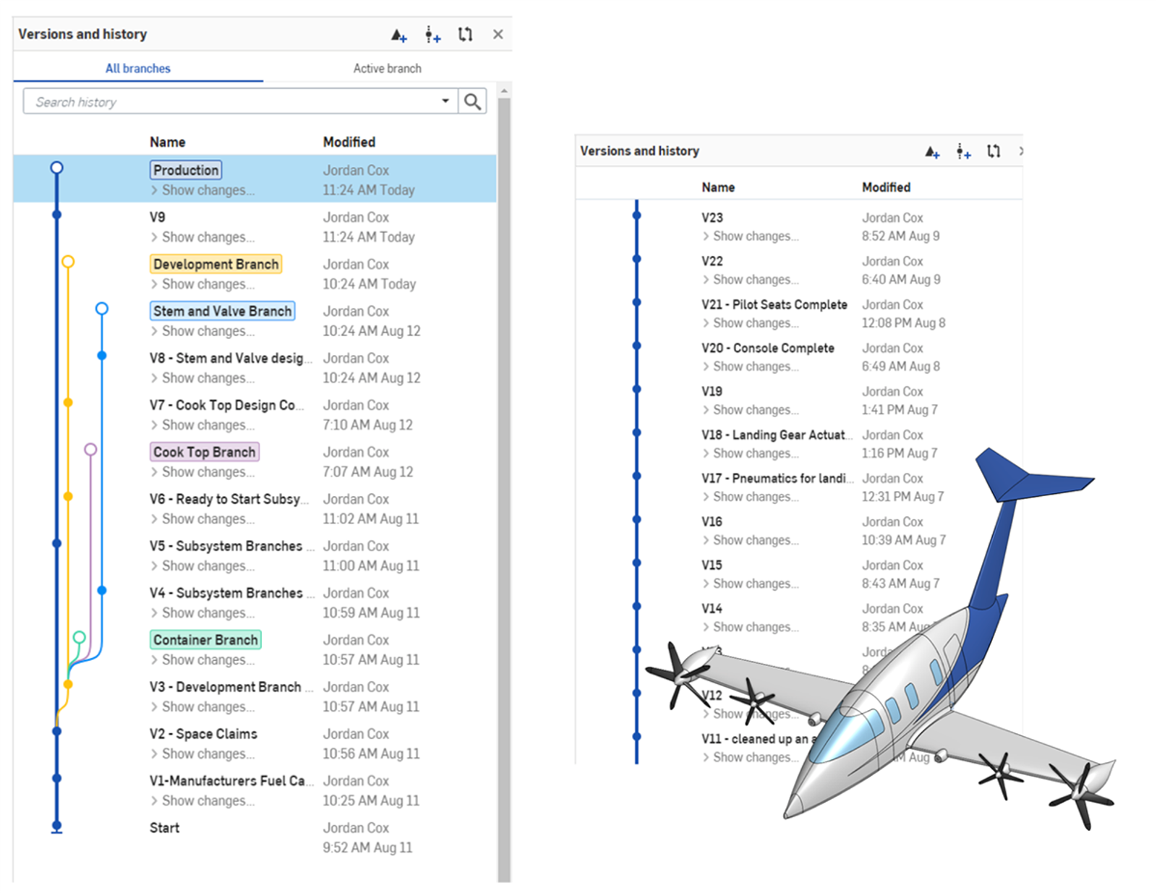
Task: Select the merge icon on the right history panel
Action: click(993, 151)
